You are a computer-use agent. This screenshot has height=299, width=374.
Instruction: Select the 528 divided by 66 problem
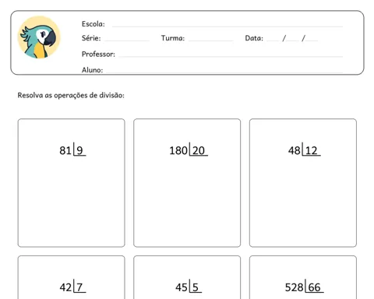pyautogui.click(x=303, y=277)
